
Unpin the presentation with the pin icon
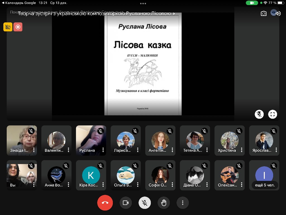[259, 114]
